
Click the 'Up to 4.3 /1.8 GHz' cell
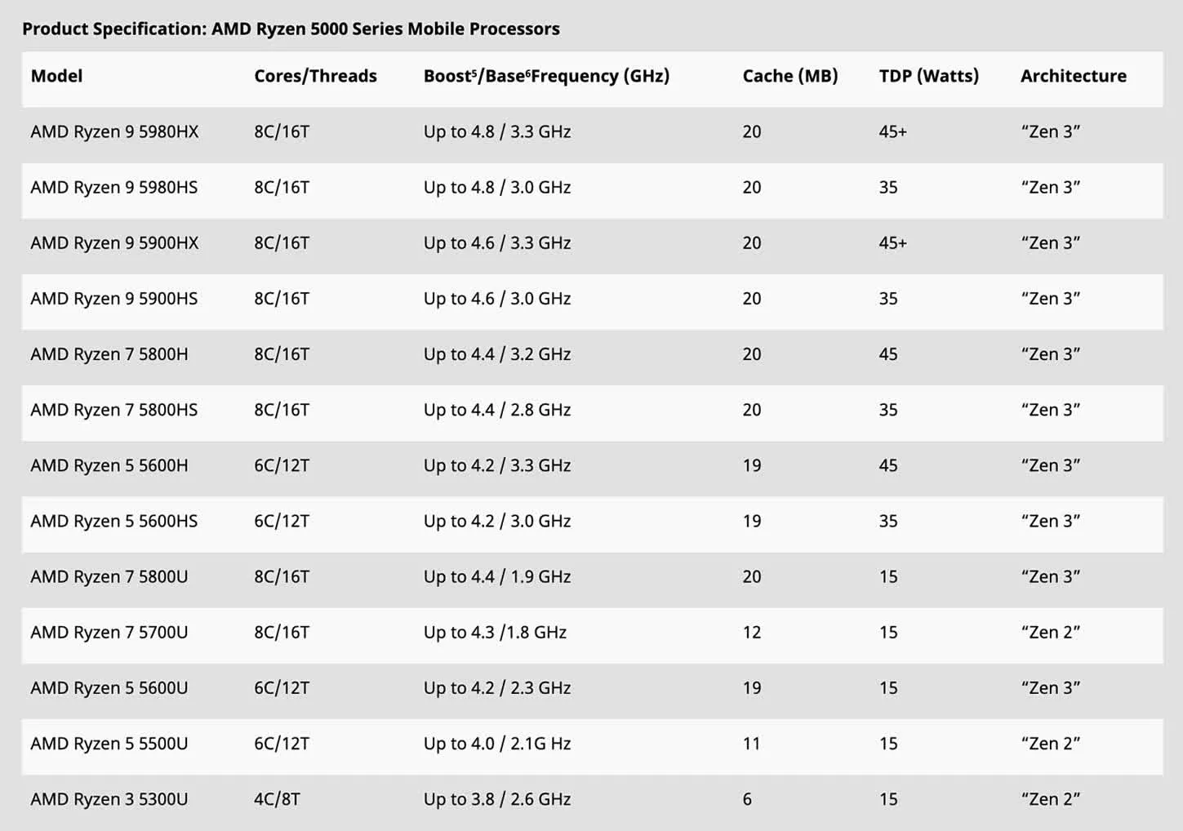tap(495, 633)
